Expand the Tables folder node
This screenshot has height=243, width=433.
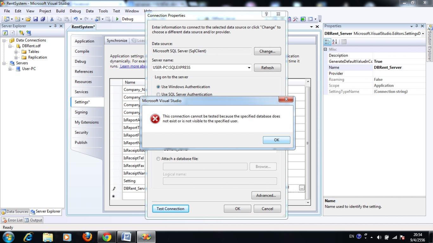[16, 52]
